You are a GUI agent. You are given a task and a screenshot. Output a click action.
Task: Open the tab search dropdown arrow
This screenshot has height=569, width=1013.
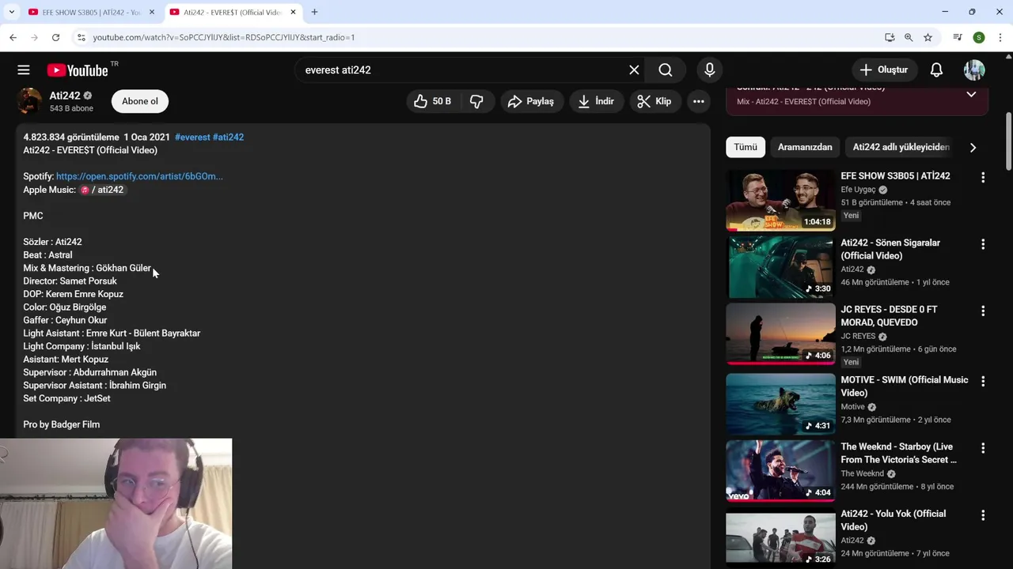point(11,12)
